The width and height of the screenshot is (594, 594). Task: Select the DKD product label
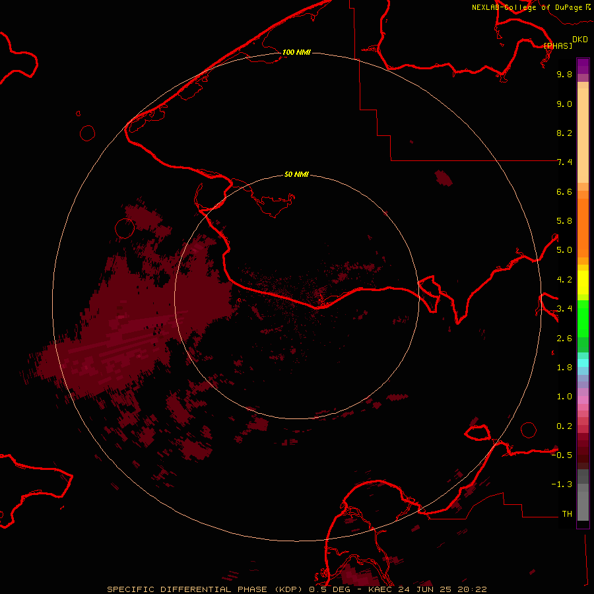pos(579,40)
